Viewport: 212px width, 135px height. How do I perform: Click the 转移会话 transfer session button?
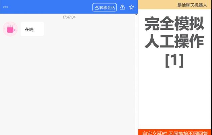104,7
